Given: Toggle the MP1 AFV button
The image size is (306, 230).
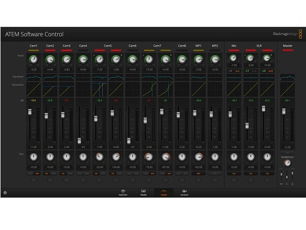Looking at the screenshot, I should [x=199, y=173].
